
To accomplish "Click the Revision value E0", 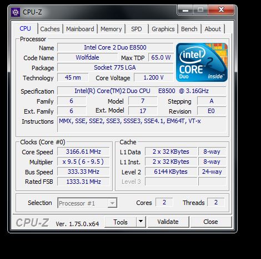I will [212, 111].
